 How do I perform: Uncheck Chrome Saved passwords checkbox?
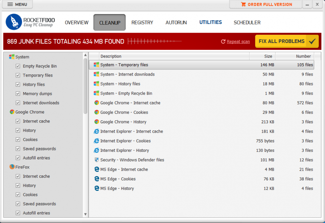click(18, 149)
